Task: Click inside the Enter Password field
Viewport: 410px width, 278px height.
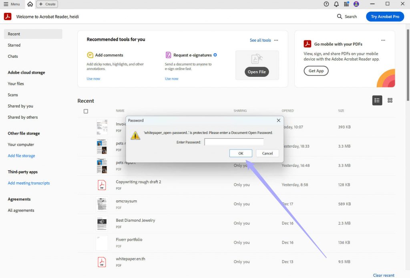Action: (234, 142)
